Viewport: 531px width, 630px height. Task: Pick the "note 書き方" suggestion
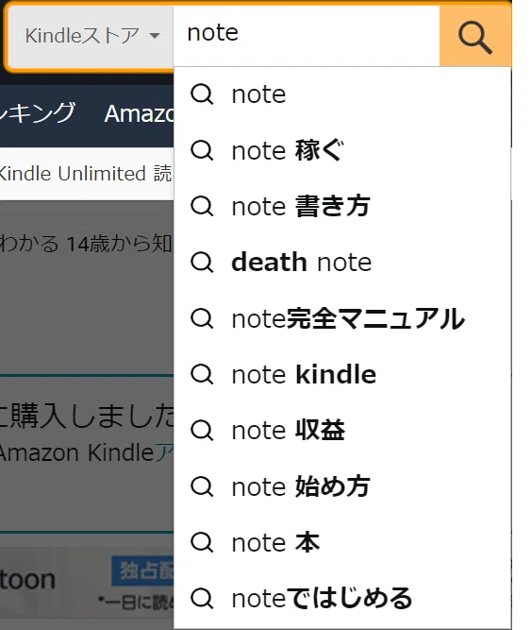click(342, 207)
